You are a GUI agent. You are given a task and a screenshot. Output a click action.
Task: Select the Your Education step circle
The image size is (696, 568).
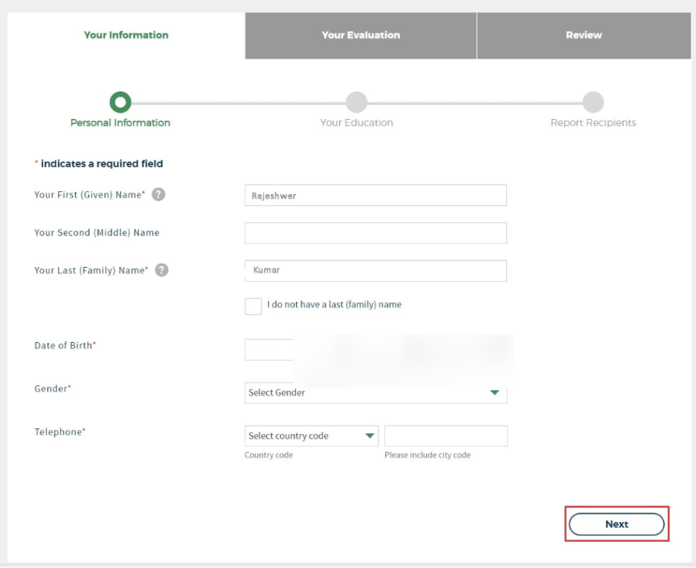tap(356, 102)
